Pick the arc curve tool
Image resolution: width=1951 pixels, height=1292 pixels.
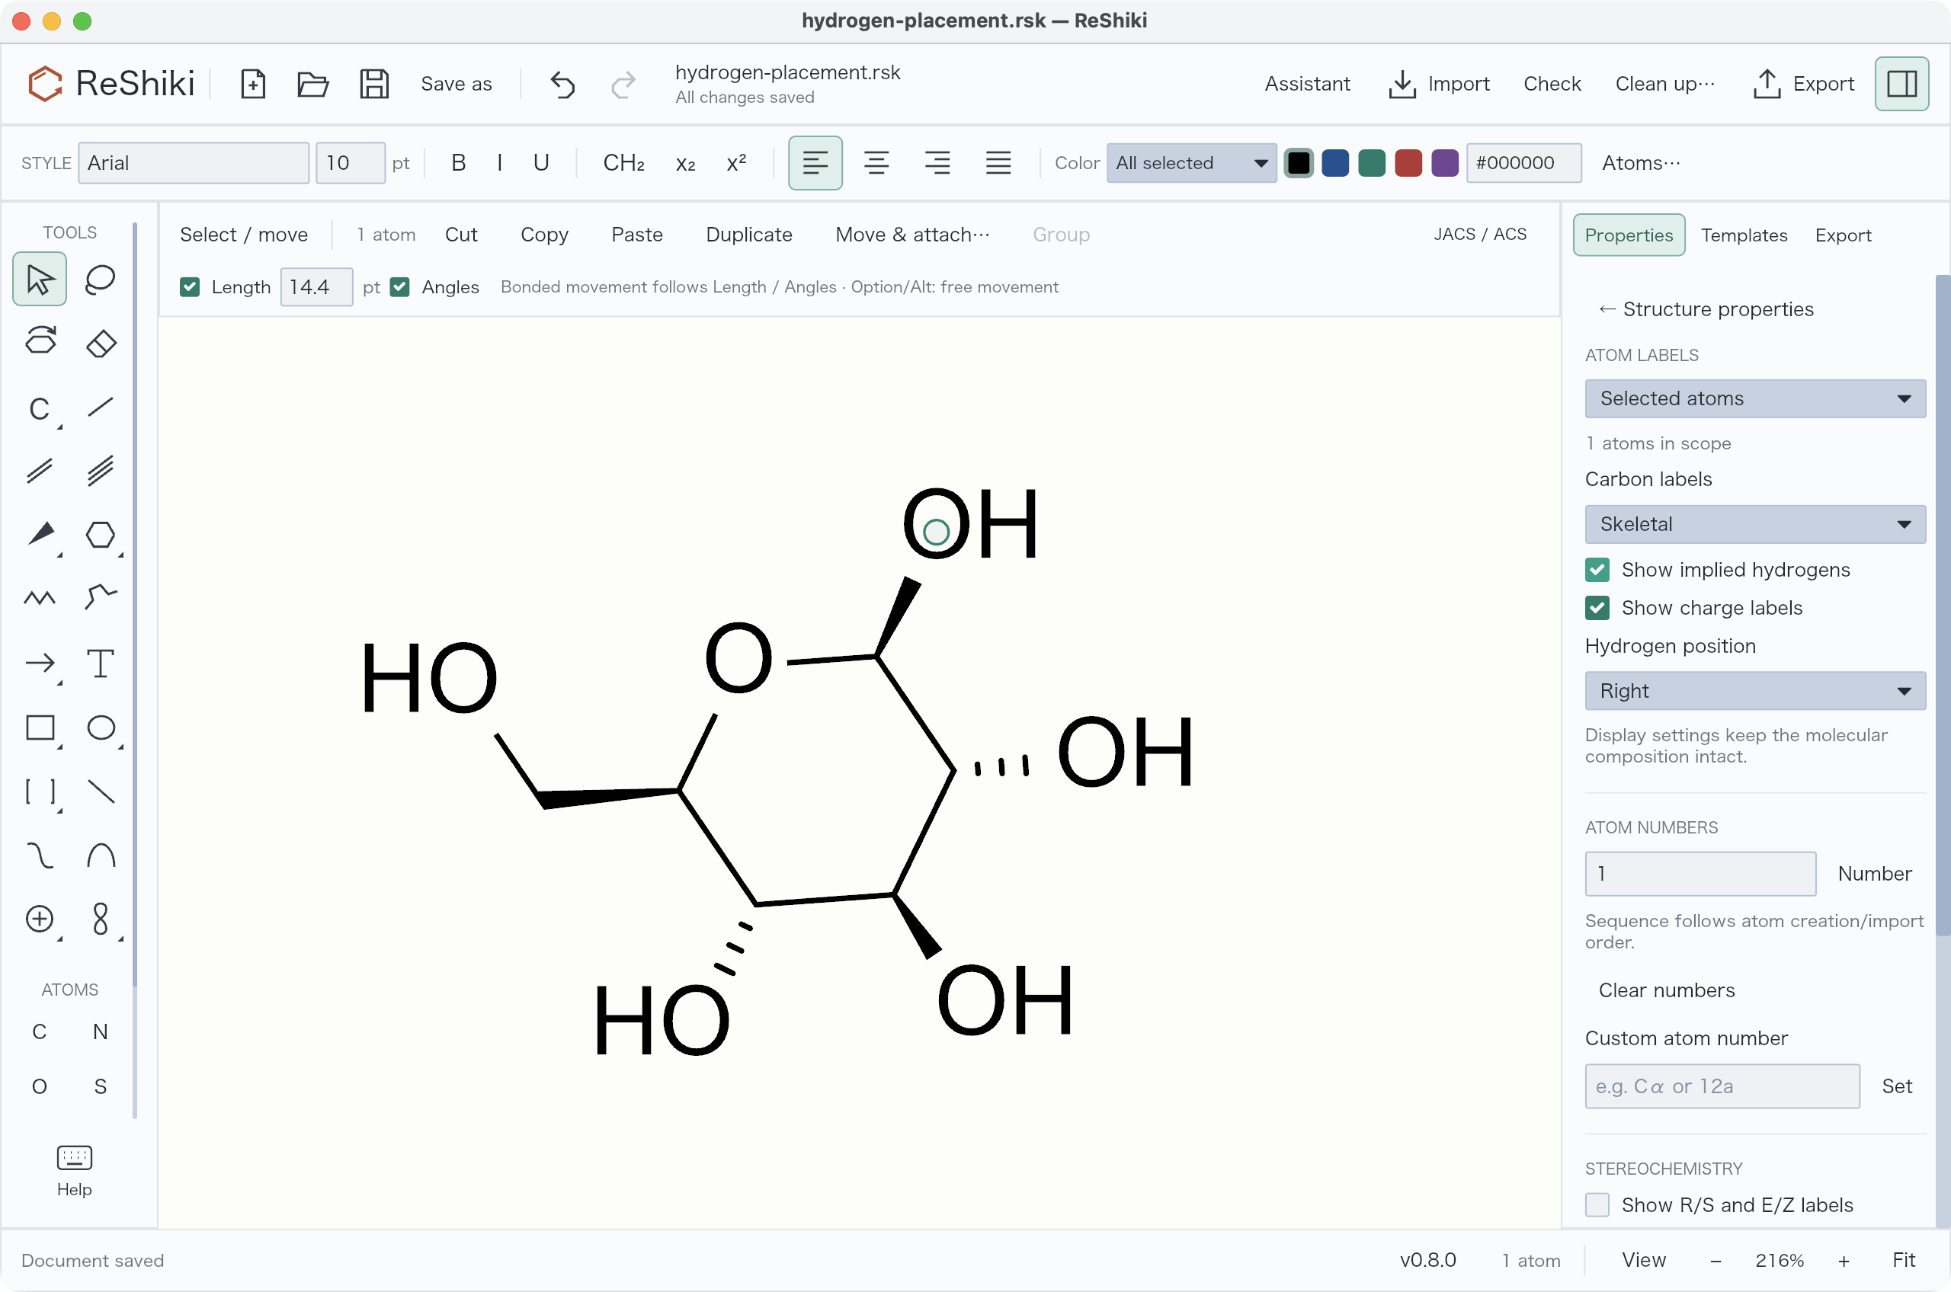pyautogui.click(x=101, y=856)
